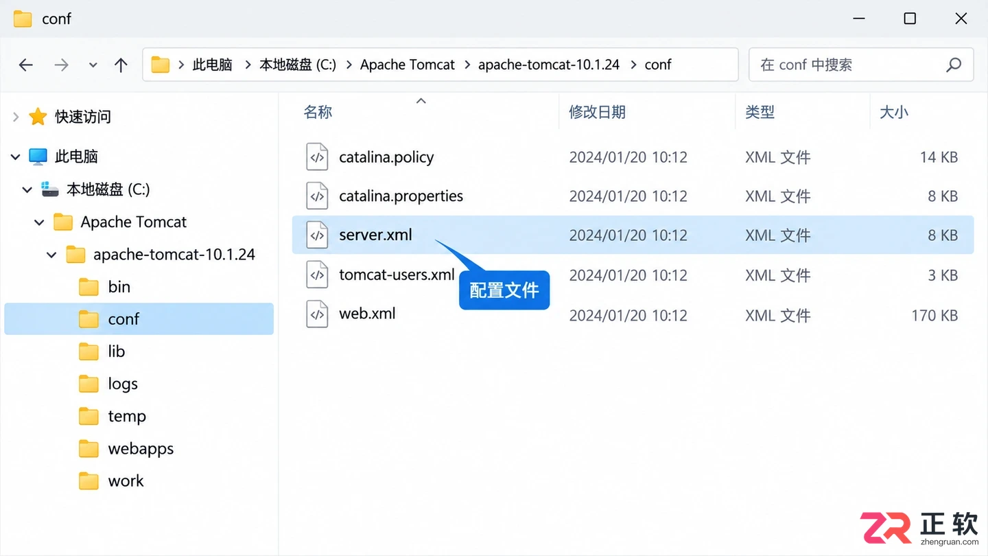Click the logs folder icon
Viewport: 988px width, 556px height.
point(89,384)
